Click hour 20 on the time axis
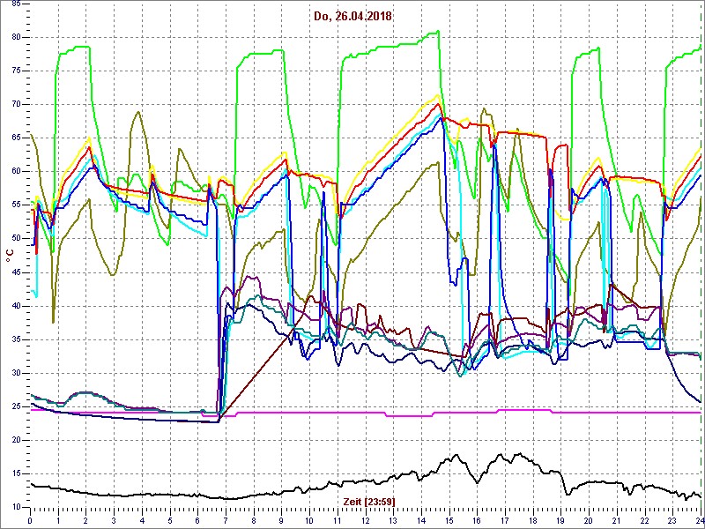 tap(589, 520)
